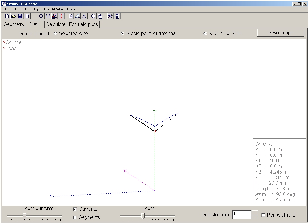Click the 'Azim. : 90.0 deg' value
Viewport: 308px width, 223px height.
click(275, 194)
